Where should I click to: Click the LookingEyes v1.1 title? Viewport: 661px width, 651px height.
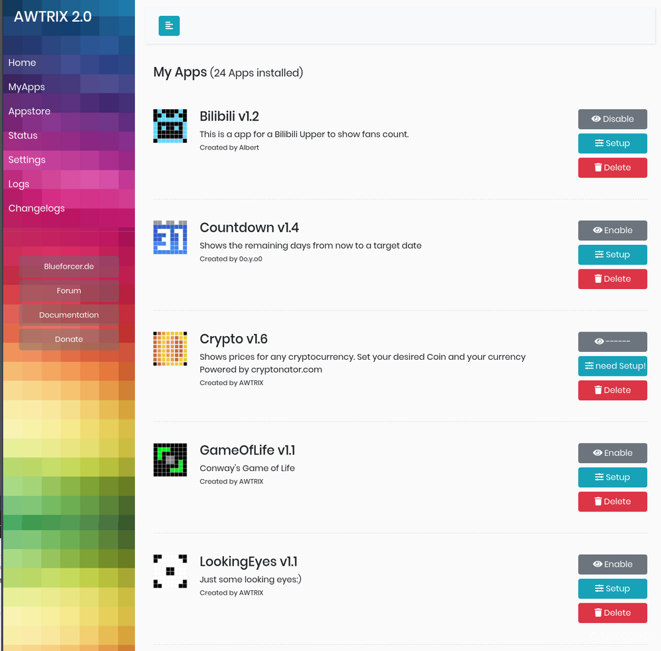(x=249, y=562)
